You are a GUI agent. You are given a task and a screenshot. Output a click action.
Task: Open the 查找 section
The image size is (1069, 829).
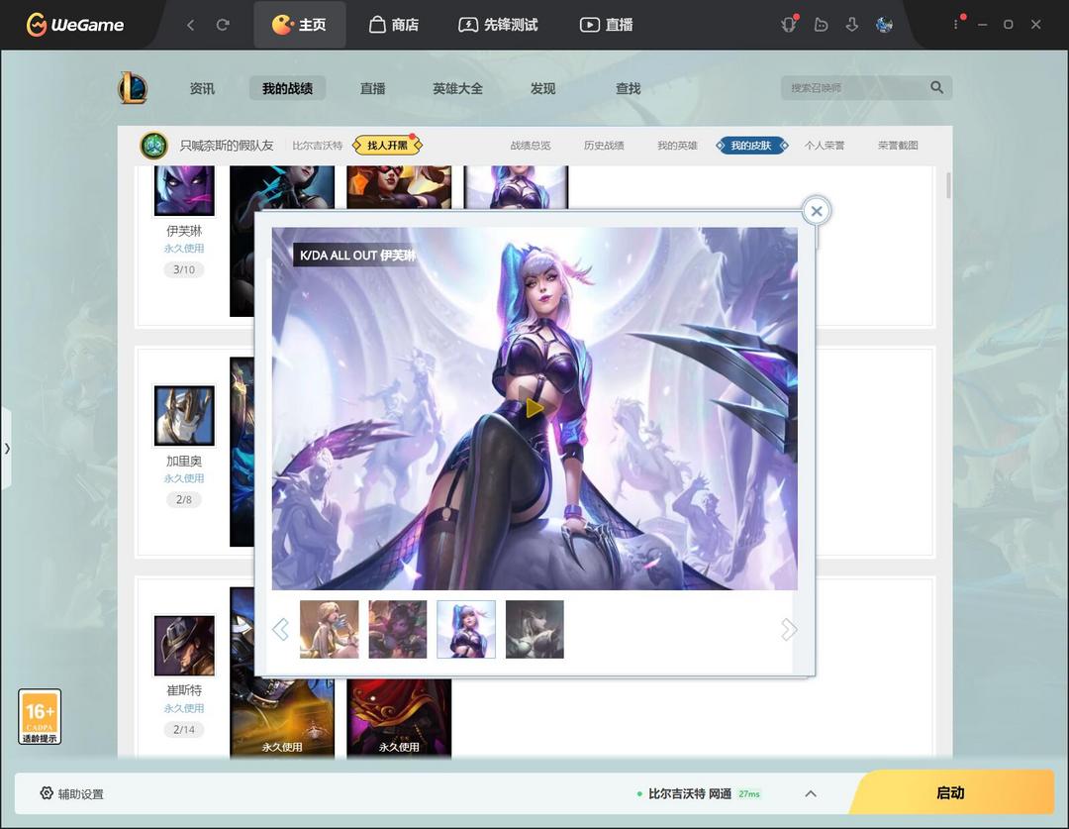(628, 89)
